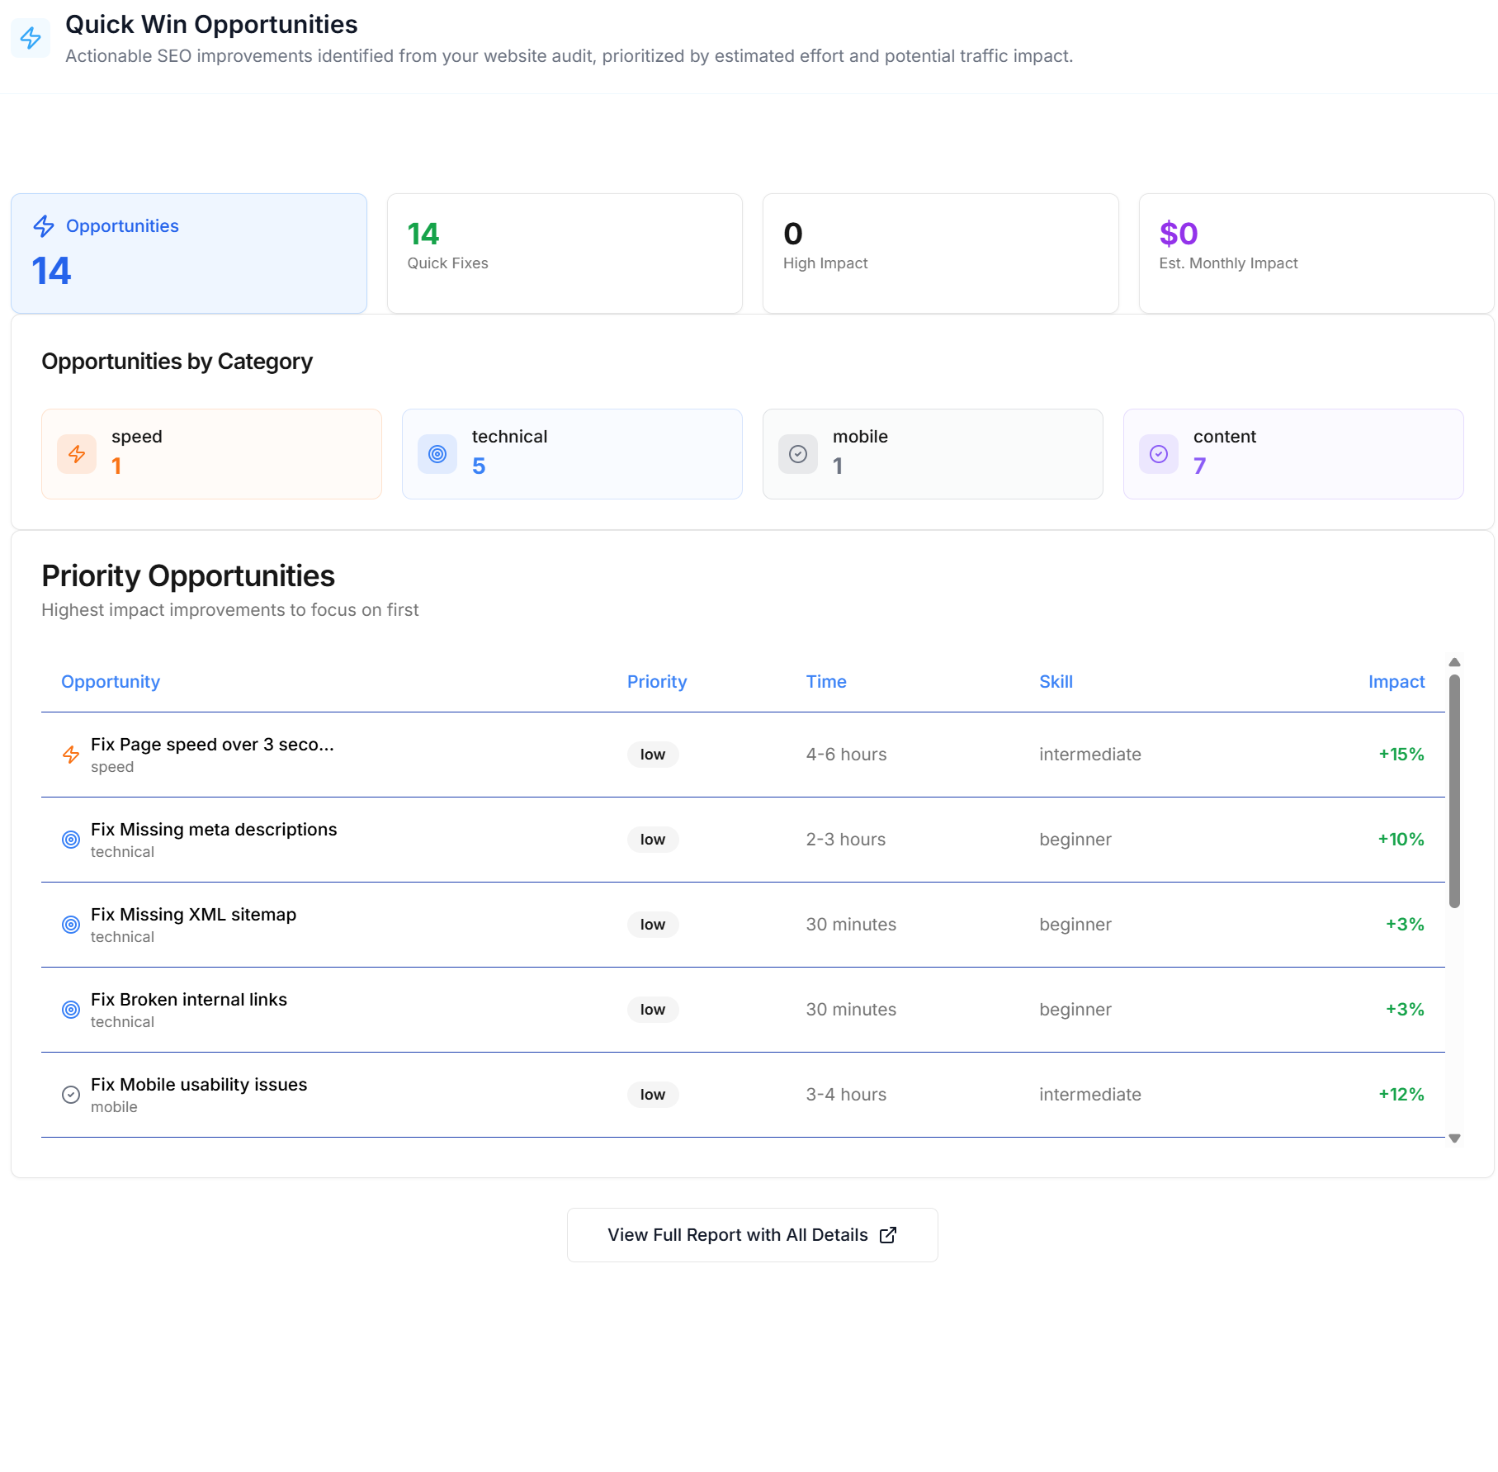Click the target icon beside Fix Broken internal links
The height and width of the screenshot is (1472, 1498).
pyautogui.click(x=71, y=1009)
